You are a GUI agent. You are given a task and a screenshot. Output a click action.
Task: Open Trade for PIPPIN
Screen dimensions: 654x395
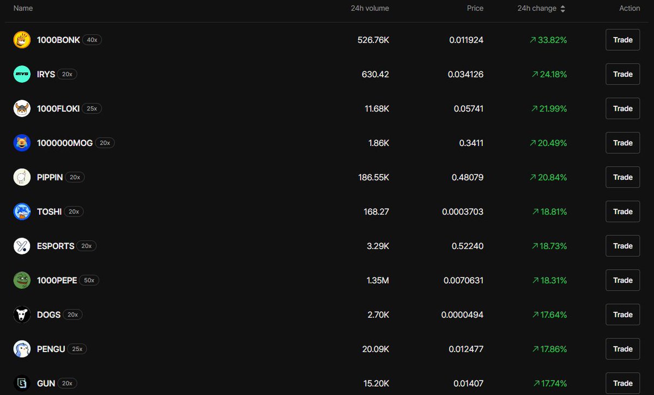623,177
